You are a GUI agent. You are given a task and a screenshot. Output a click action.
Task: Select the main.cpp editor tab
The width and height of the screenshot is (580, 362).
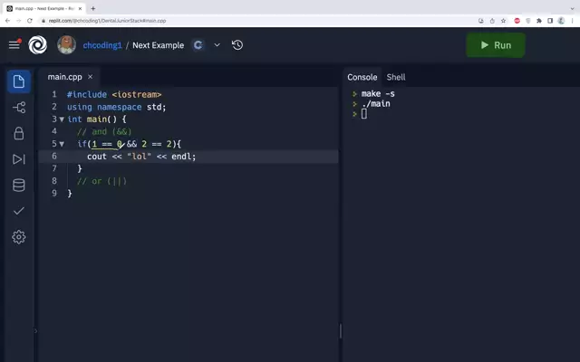coord(64,77)
